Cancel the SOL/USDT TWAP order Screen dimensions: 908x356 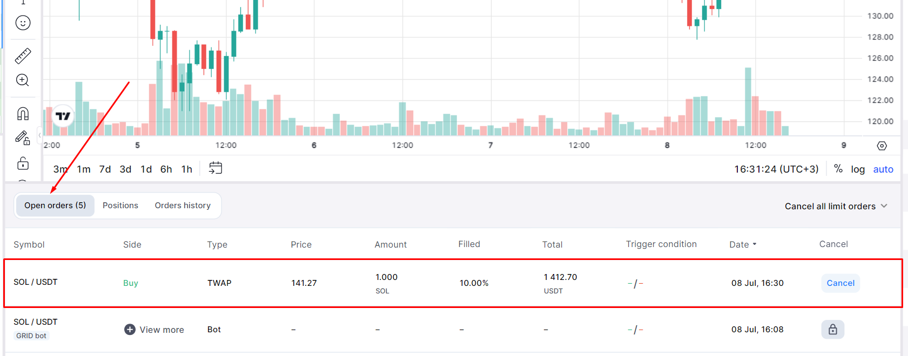click(x=840, y=283)
